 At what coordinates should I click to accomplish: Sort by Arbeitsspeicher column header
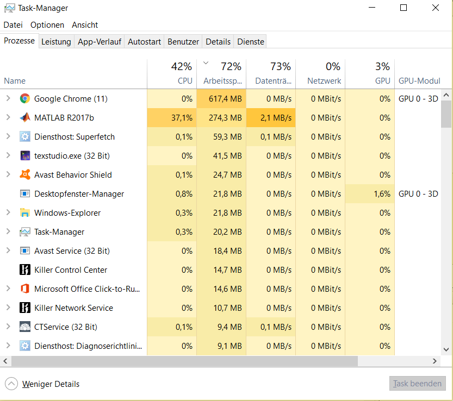pyautogui.click(x=222, y=73)
